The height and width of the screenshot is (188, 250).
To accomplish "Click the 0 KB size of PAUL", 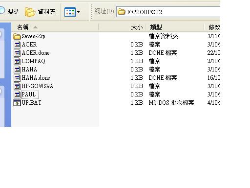I will click(x=137, y=94).
